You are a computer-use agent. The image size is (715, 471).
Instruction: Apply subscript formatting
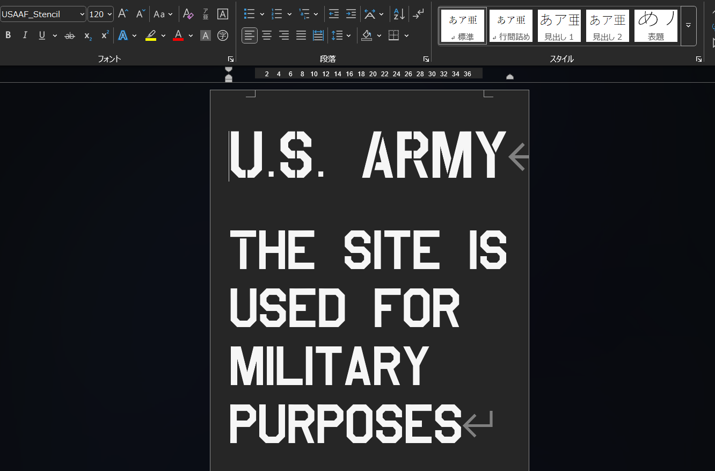[87, 35]
